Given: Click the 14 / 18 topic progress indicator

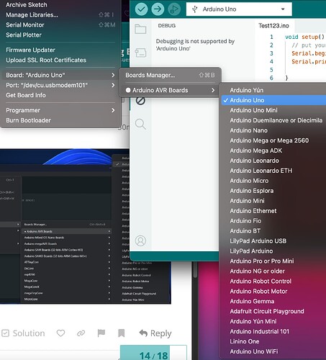Looking at the screenshot, I should [153, 353].
